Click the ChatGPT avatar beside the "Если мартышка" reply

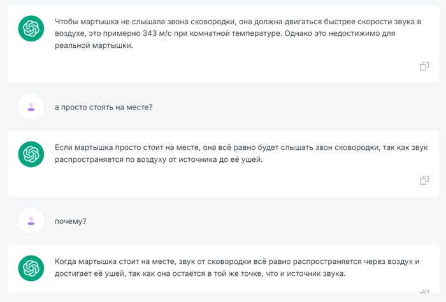31,154
